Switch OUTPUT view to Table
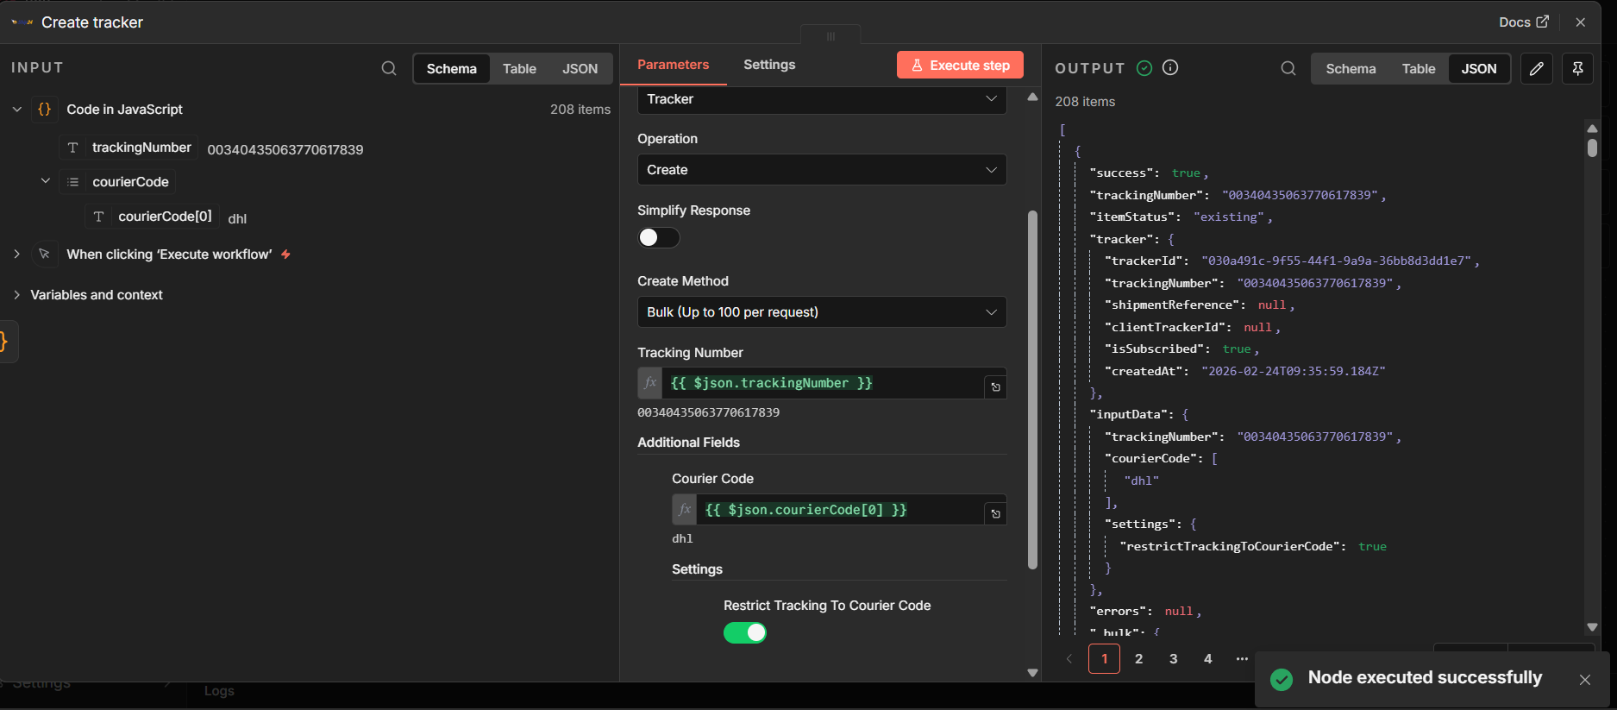The height and width of the screenshot is (710, 1617). click(x=1419, y=69)
